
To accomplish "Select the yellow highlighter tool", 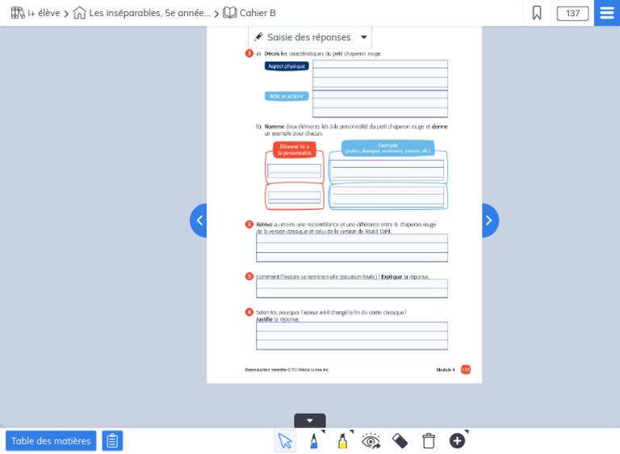I will click(x=343, y=440).
